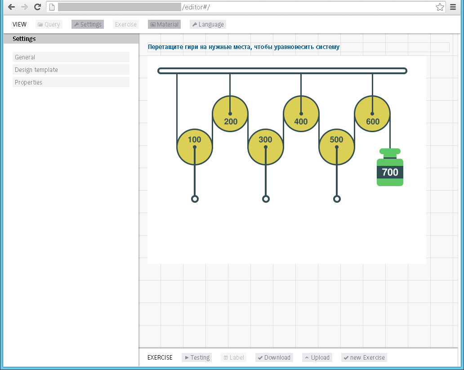The width and height of the screenshot is (464, 370).
Task: Select the pulley labeled 500
Action: 337,147
